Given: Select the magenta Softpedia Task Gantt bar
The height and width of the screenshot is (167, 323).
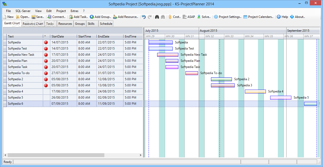Looking at the screenshot, I should [172, 67].
